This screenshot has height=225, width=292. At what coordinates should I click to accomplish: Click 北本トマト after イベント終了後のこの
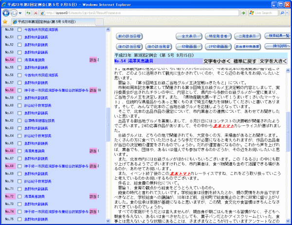[180, 173]
